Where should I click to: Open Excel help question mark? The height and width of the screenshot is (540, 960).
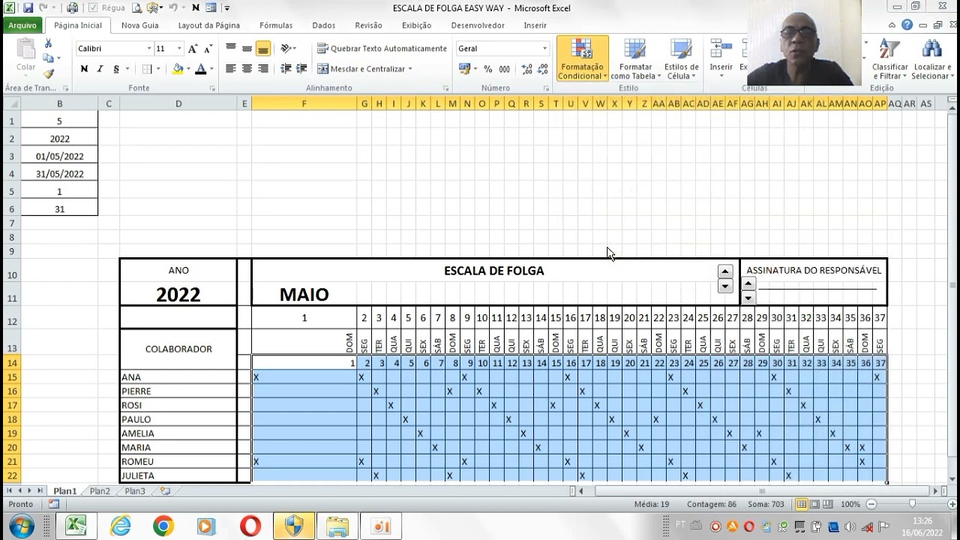click(907, 25)
